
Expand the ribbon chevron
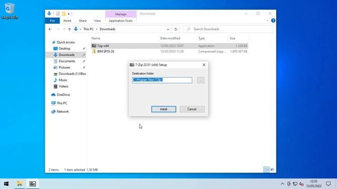267,20
